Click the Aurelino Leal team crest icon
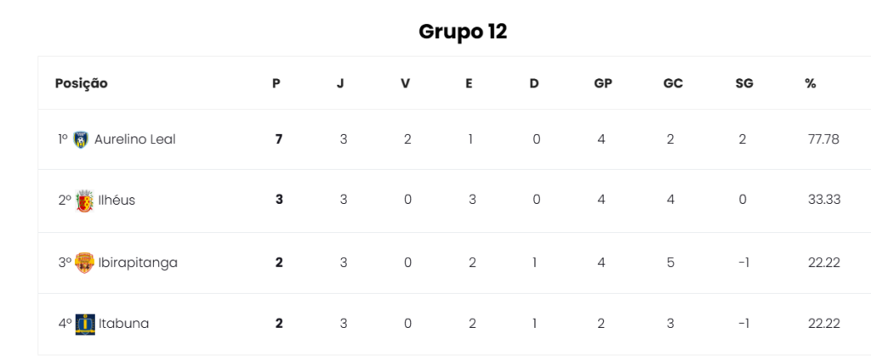871x362 pixels. pos(81,139)
